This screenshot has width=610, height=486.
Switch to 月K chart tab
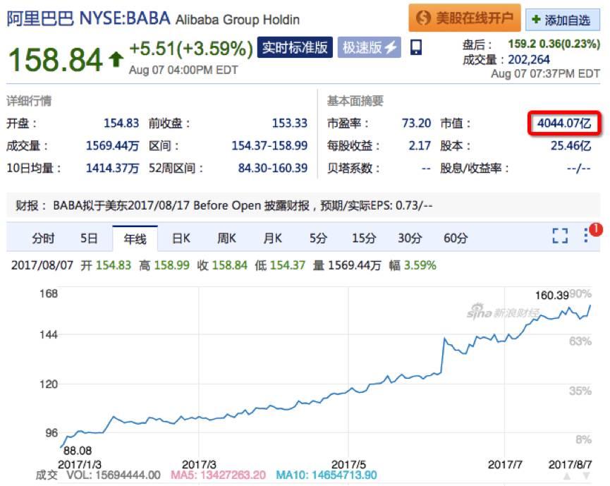(272, 238)
